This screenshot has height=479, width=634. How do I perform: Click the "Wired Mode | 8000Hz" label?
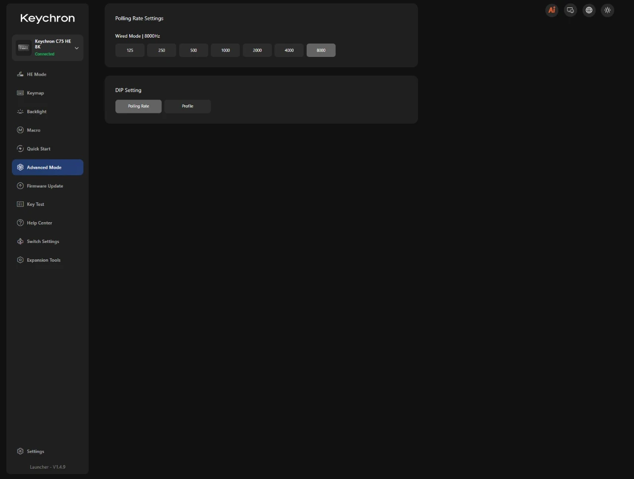pyautogui.click(x=138, y=36)
